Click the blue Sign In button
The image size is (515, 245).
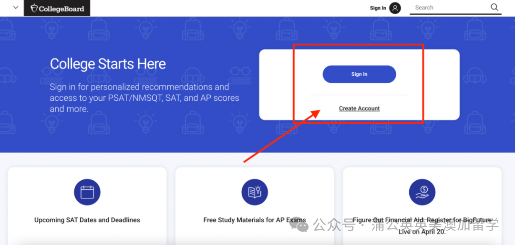coord(360,74)
